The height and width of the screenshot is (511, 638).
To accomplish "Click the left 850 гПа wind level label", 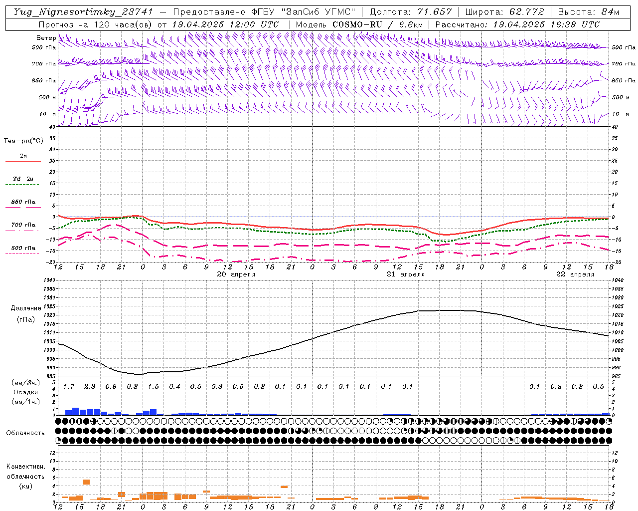I will (44, 80).
